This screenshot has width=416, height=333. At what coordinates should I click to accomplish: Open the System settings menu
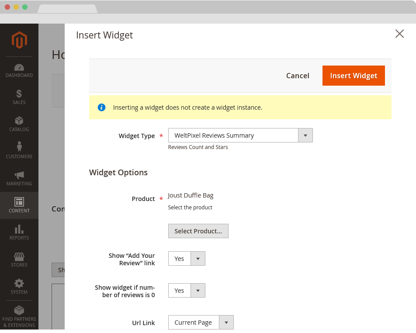pos(19,286)
